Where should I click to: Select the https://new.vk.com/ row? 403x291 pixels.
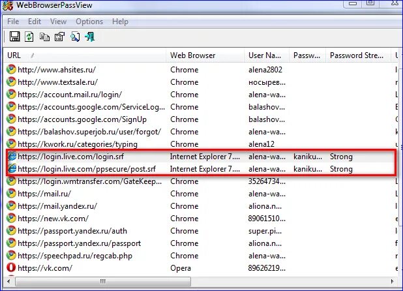coord(201,218)
